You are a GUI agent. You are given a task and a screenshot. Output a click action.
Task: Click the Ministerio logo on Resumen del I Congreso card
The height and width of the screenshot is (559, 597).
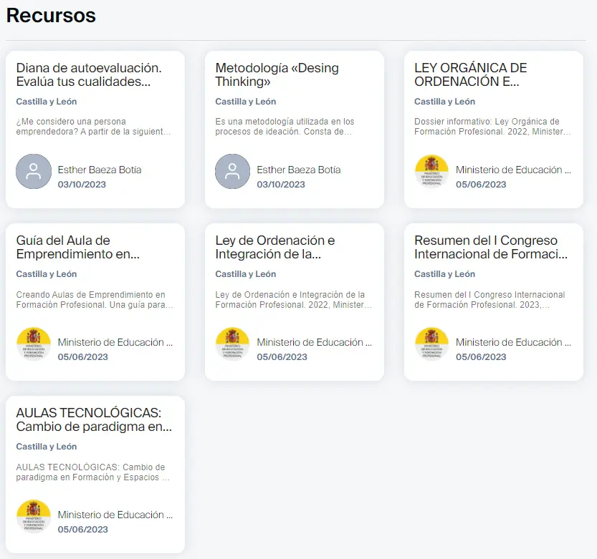(x=431, y=344)
